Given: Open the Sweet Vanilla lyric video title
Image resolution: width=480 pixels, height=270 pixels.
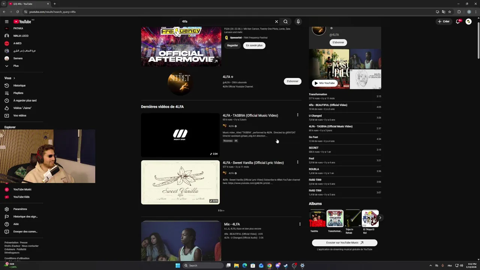Looking at the screenshot, I should point(253,163).
